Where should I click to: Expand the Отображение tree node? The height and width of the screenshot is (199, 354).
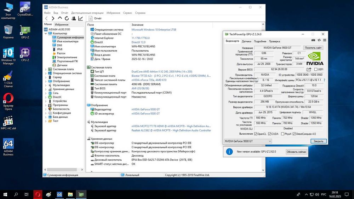46,81
